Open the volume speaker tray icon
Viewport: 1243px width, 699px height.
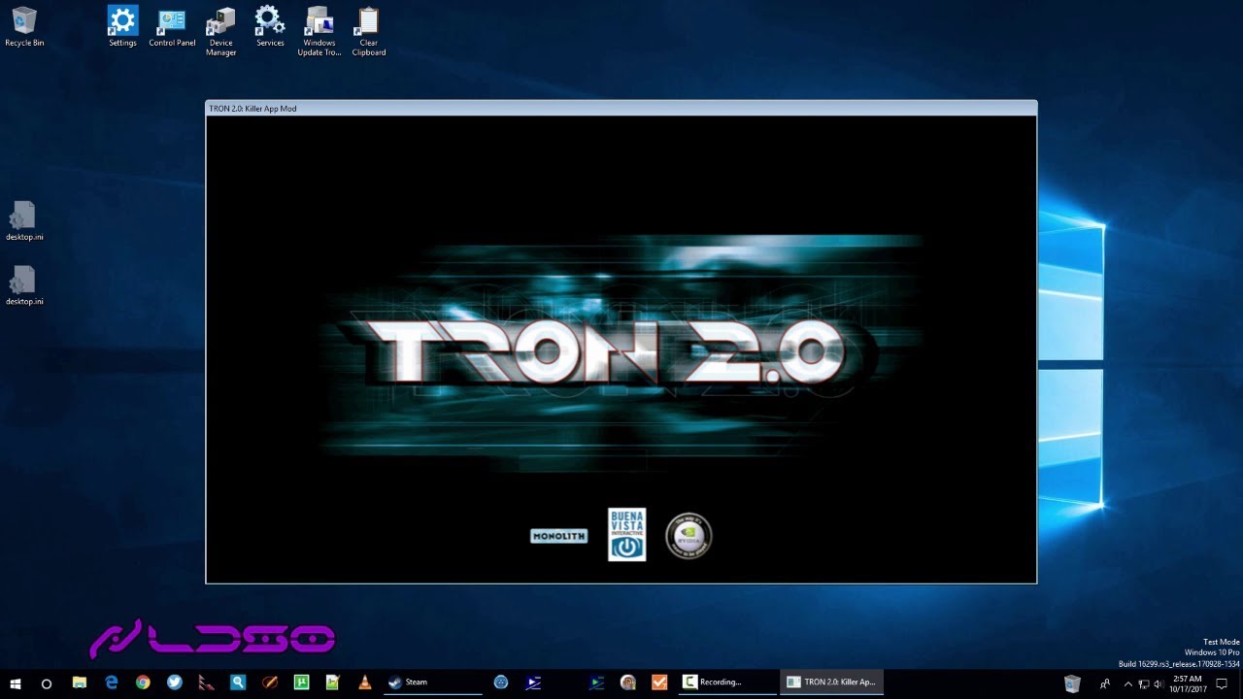click(1159, 683)
